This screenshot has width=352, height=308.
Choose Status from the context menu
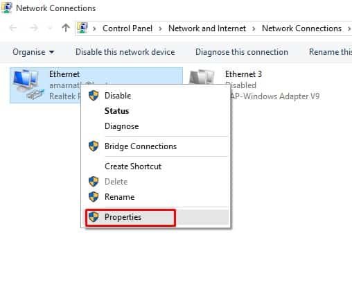(x=116, y=111)
